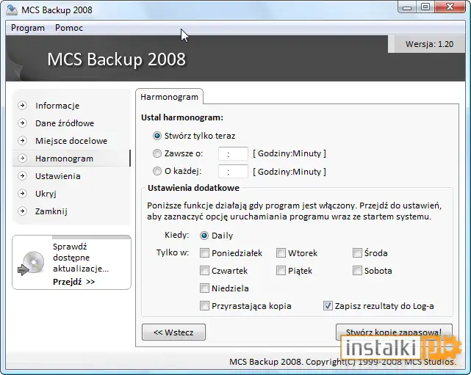Image resolution: width=471 pixels, height=375 pixels.
Task: Close the MCS Backup window
Action: pos(450,7)
